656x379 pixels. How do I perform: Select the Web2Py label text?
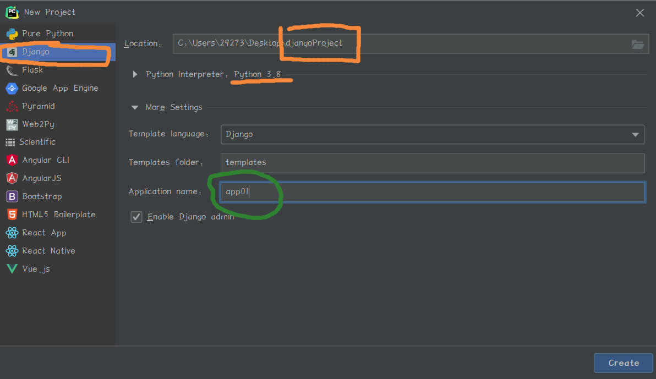coord(38,124)
